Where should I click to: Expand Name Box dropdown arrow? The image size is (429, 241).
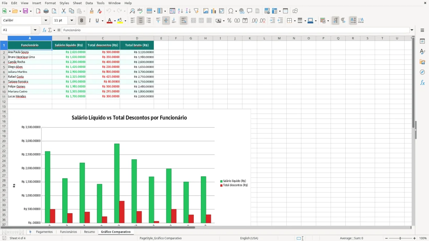pyautogui.click(x=35, y=30)
